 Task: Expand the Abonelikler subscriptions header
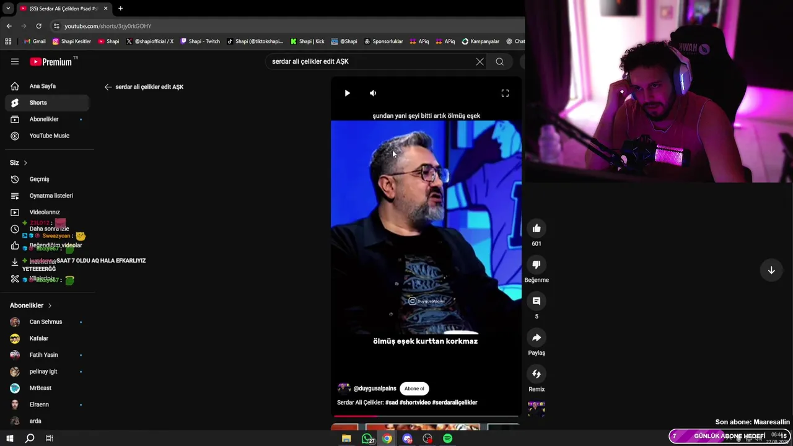pyautogui.click(x=31, y=305)
